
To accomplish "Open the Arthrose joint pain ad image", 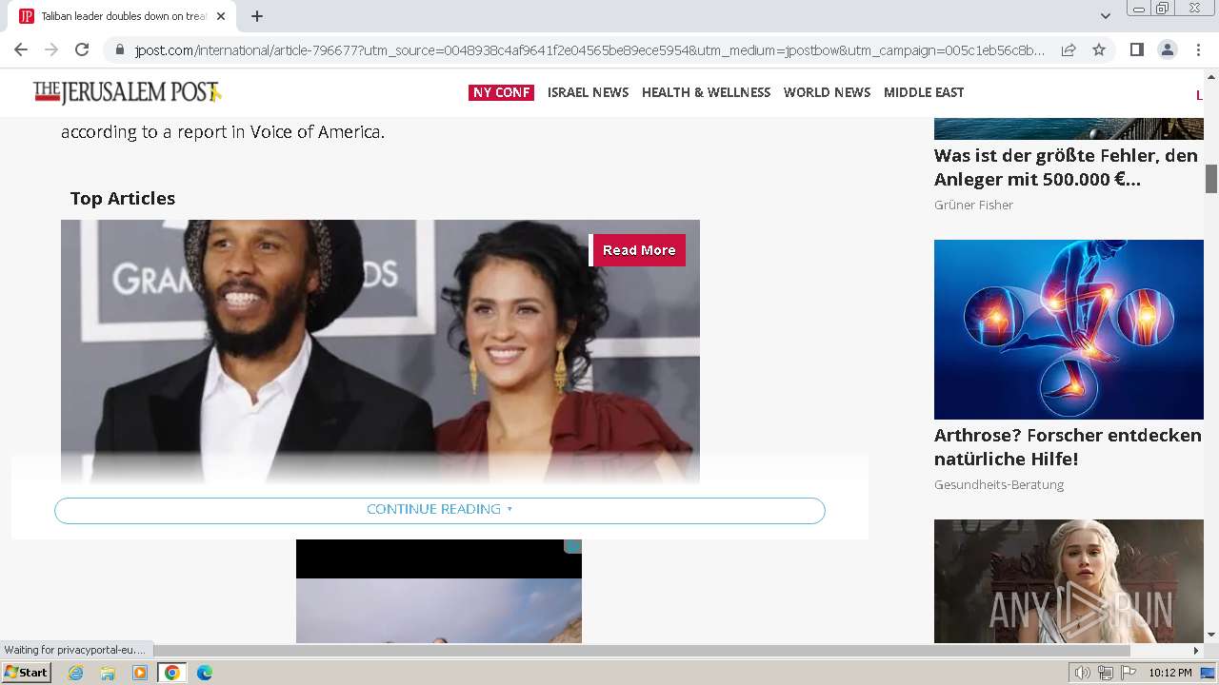I will click(x=1069, y=329).
